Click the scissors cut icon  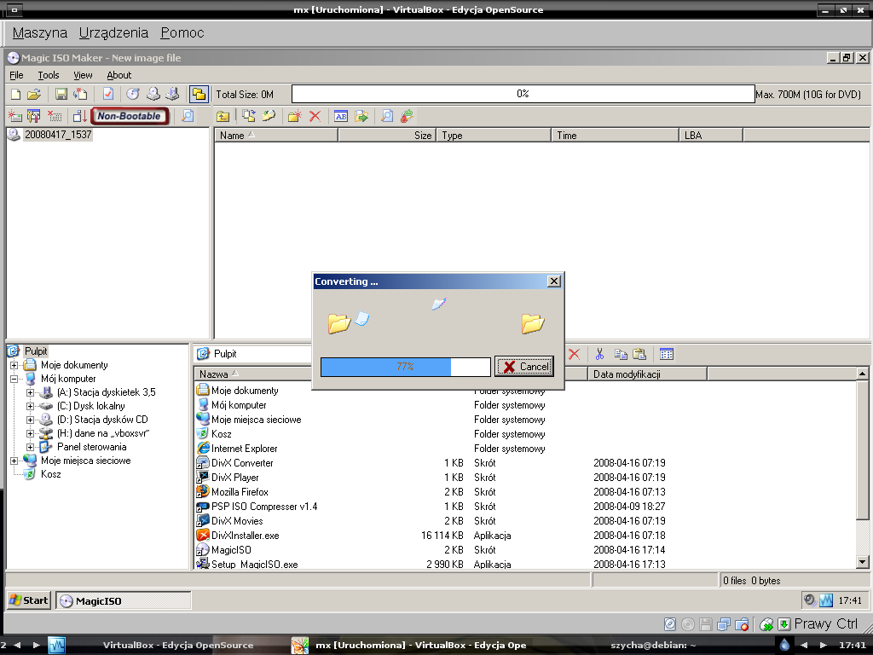(599, 354)
